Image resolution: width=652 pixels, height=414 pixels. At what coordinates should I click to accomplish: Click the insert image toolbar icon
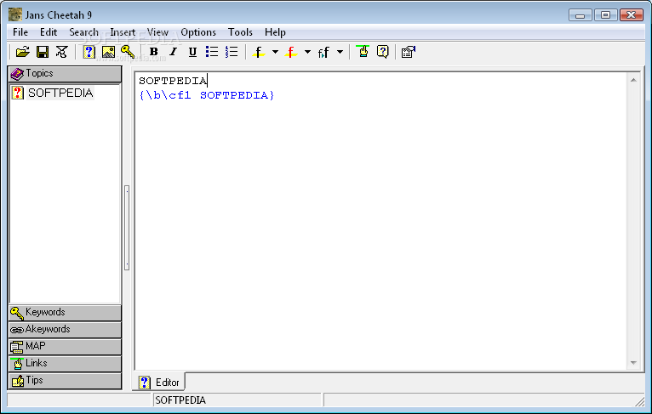[108, 52]
